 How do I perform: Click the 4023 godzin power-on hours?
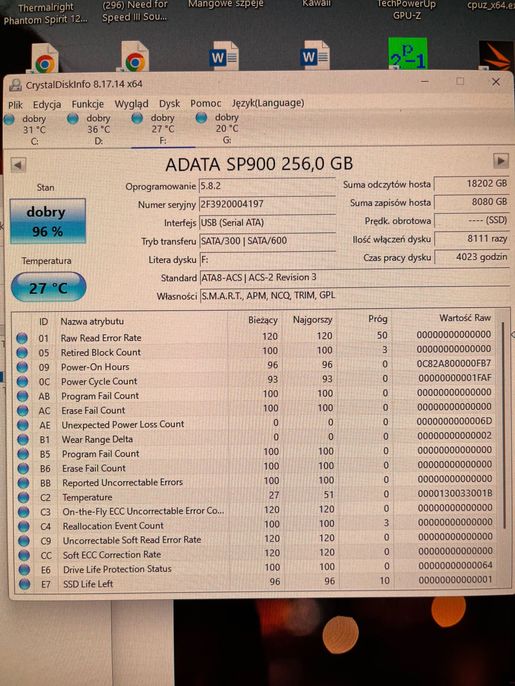coord(472,257)
